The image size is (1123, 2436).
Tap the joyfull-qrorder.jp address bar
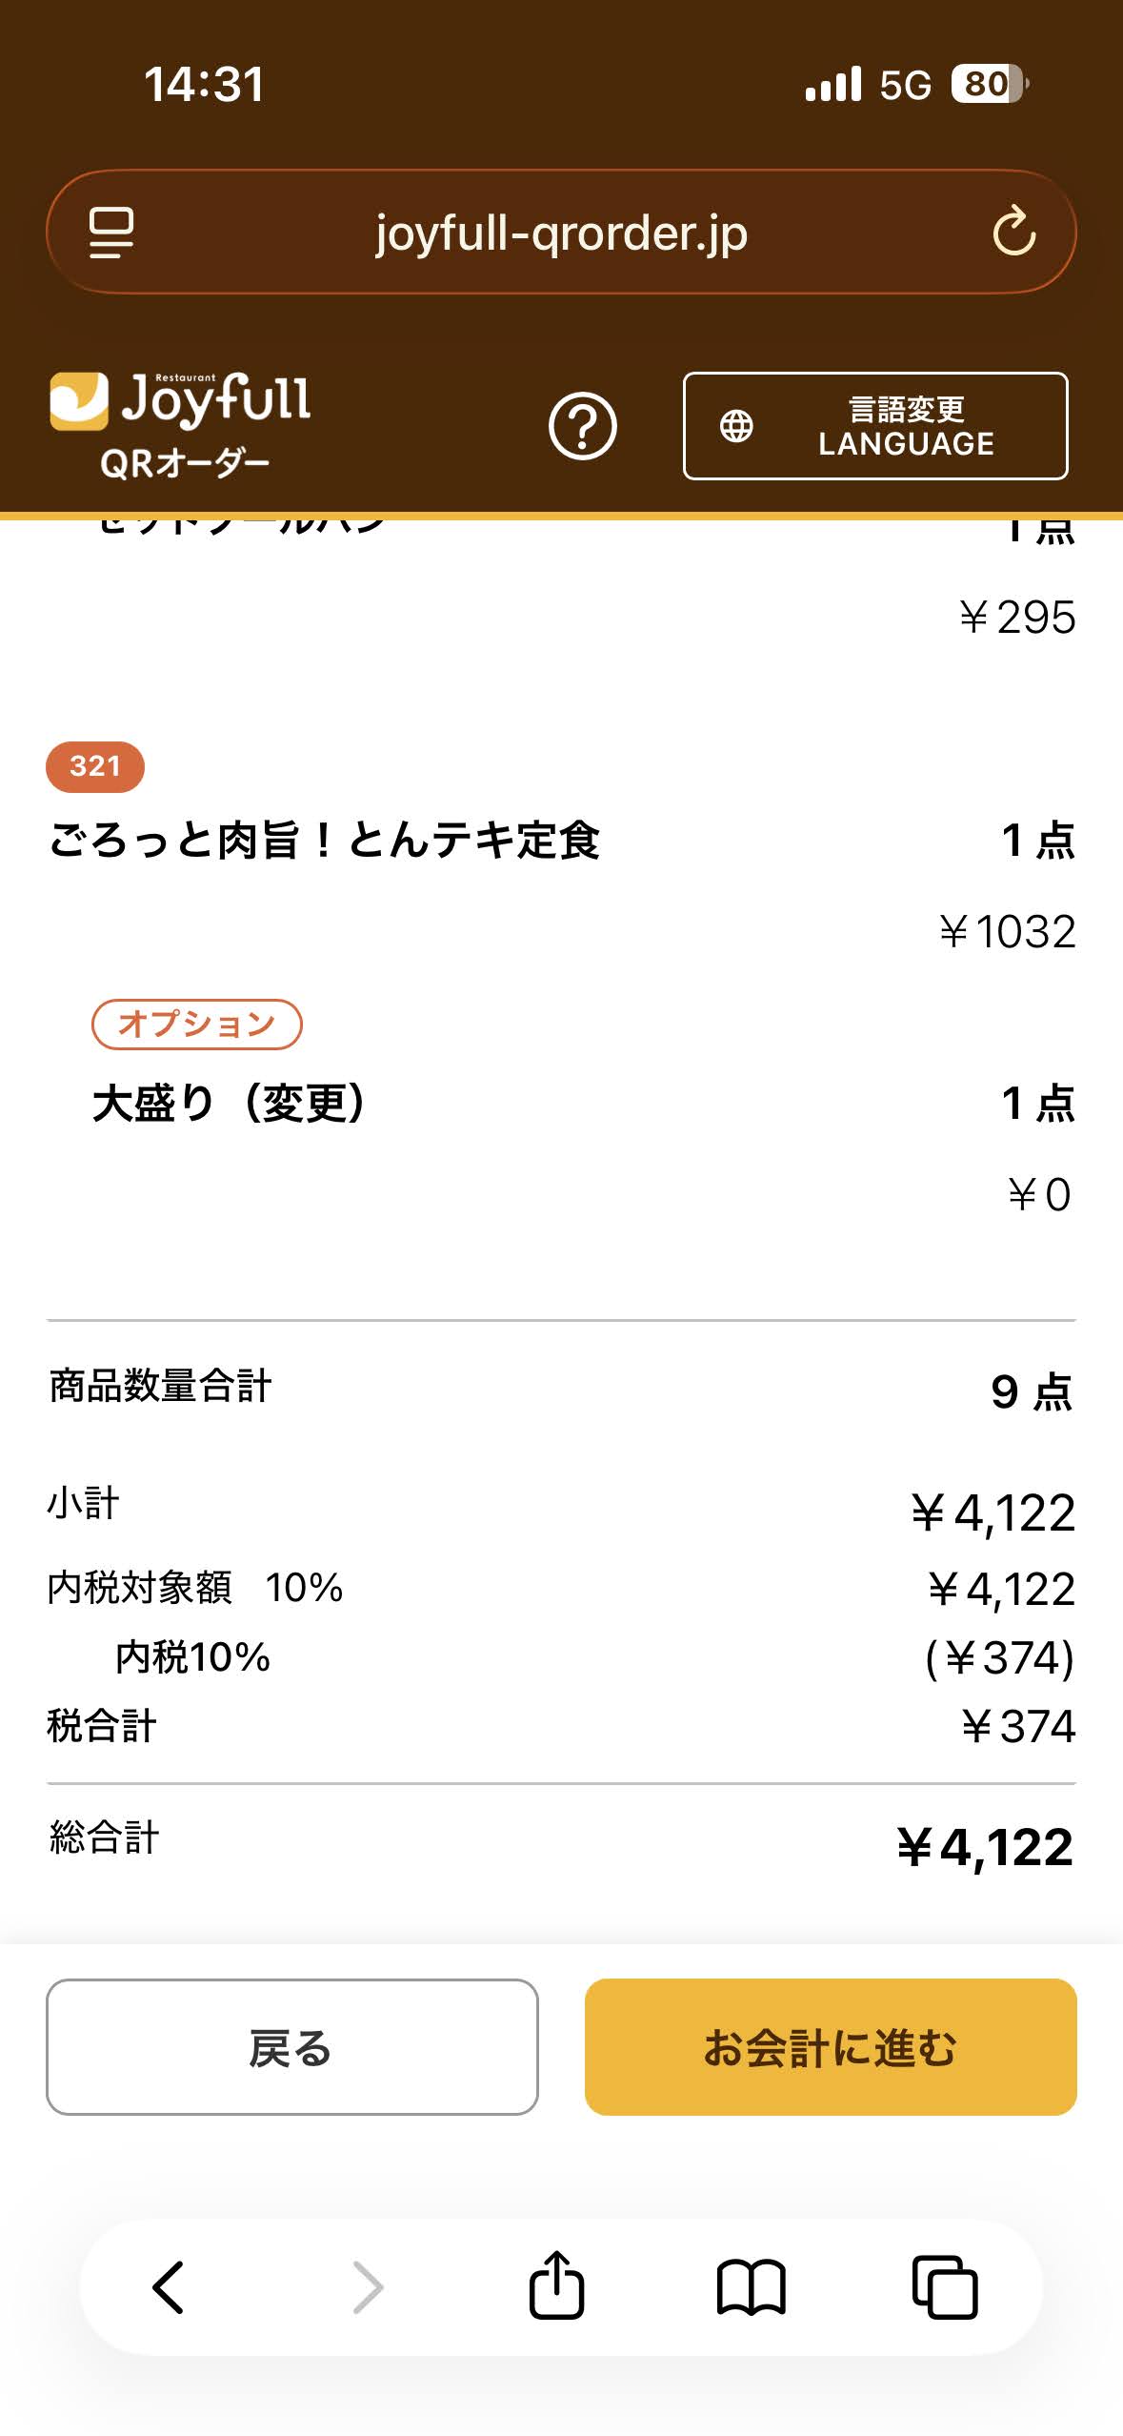click(561, 233)
